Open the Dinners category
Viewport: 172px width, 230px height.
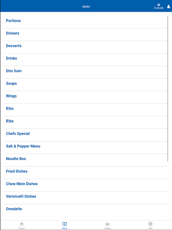point(86,33)
